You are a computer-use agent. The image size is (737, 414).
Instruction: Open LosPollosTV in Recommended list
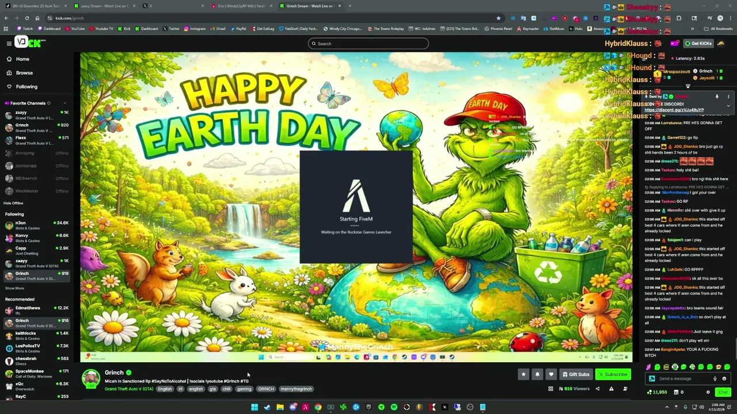click(x=37, y=348)
